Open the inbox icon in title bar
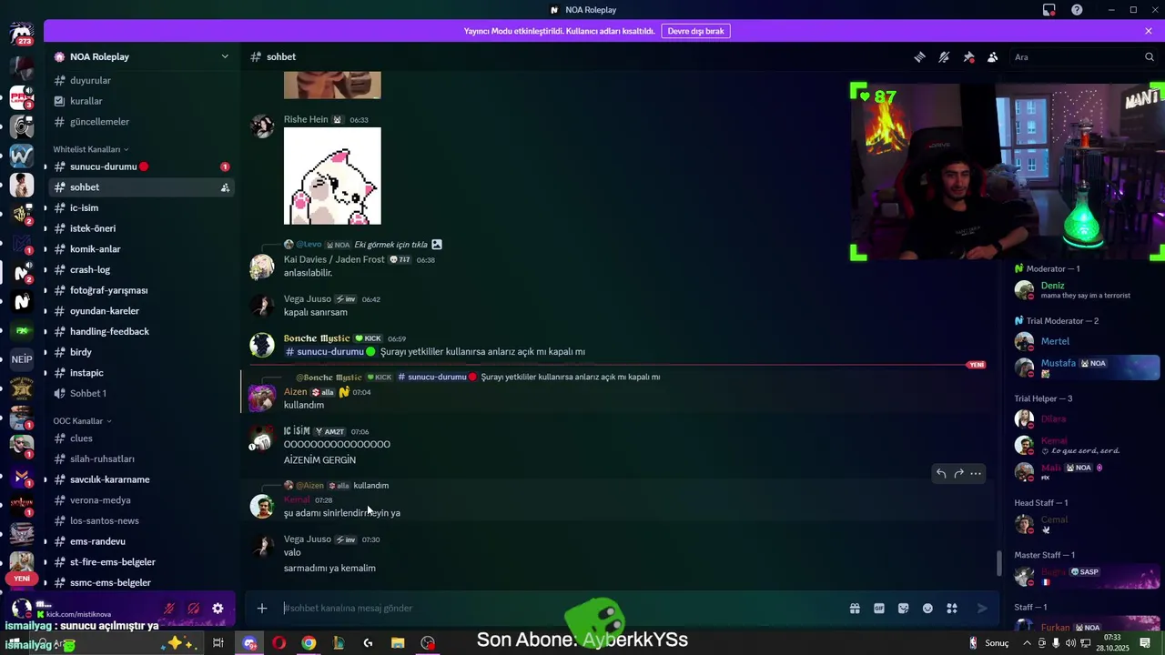This screenshot has height=655, width=1165. pyautogui.click(x=1049, y=10)
